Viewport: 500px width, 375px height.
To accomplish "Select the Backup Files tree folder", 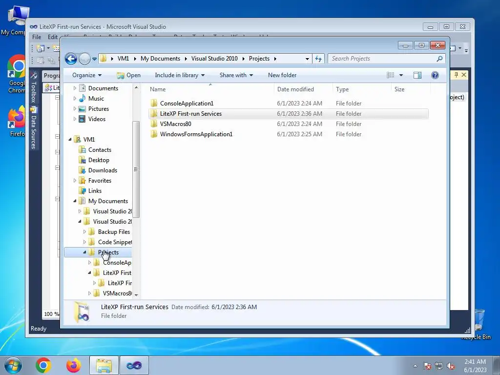I will [x=114, y=232].
